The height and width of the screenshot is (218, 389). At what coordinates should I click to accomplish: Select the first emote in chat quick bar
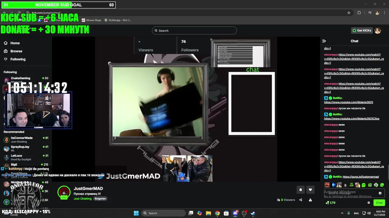[x=327, y=185]
